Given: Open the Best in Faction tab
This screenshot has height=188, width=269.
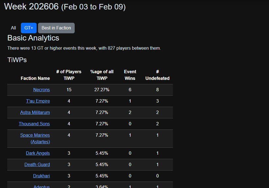Looking at the screenshot, I should [x=56, y=28].
